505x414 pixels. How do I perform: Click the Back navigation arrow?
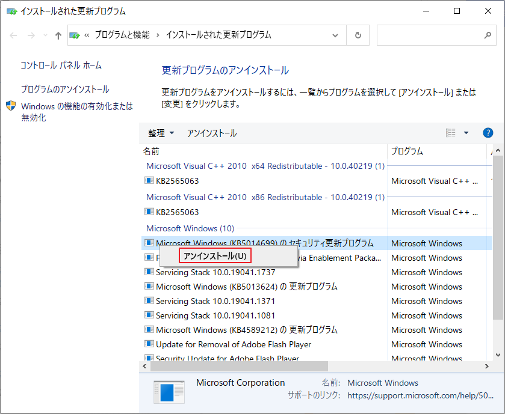13,35
